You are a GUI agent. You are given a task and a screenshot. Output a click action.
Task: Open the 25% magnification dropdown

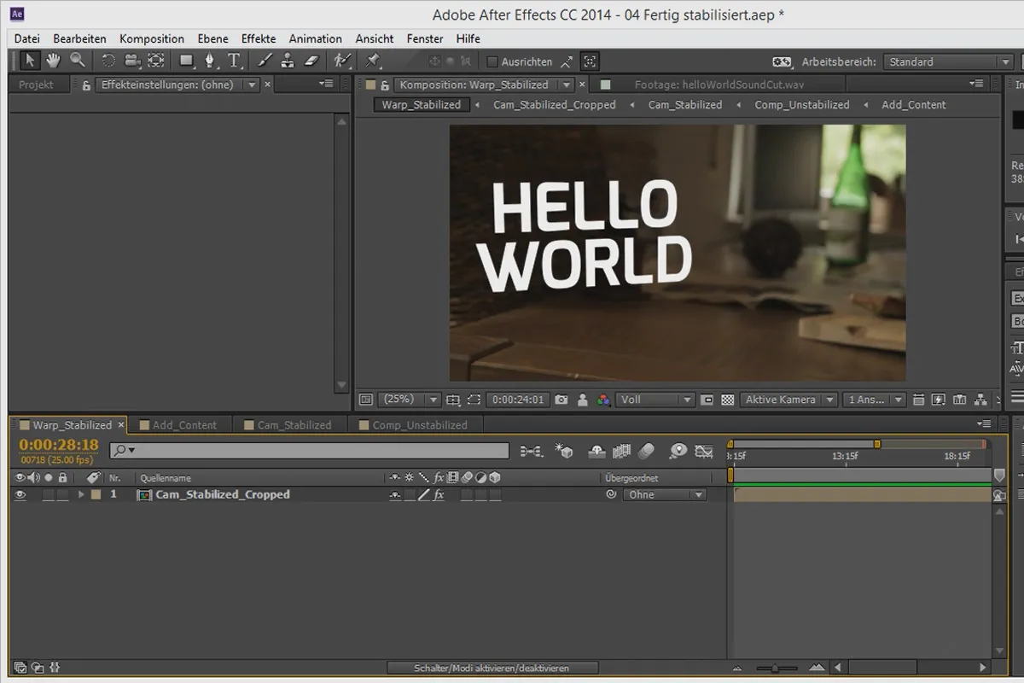point(410,400)
